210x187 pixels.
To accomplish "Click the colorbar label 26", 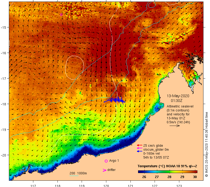I will tap(144, 177).
